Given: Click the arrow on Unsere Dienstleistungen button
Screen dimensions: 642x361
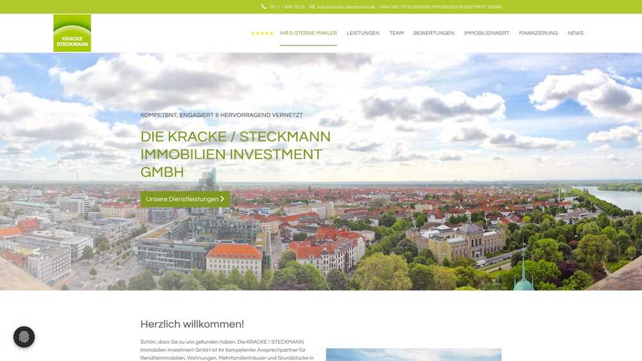Looking at the screenshot, I should click(222, 199).
